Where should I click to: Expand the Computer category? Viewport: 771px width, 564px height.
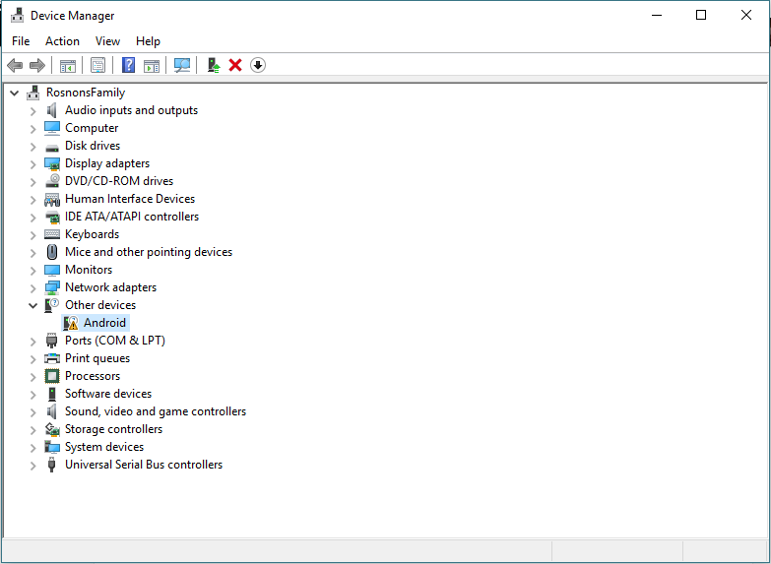click(32, 129)
